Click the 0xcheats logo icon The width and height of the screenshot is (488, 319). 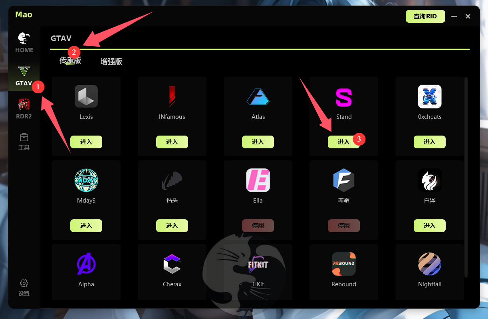point(430,96)
